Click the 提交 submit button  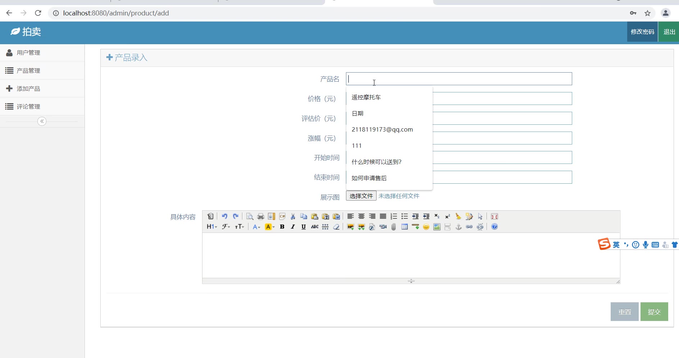(654, 312)
